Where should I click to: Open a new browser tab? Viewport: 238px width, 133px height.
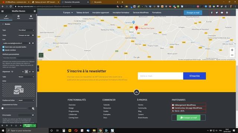pos(122,2)
